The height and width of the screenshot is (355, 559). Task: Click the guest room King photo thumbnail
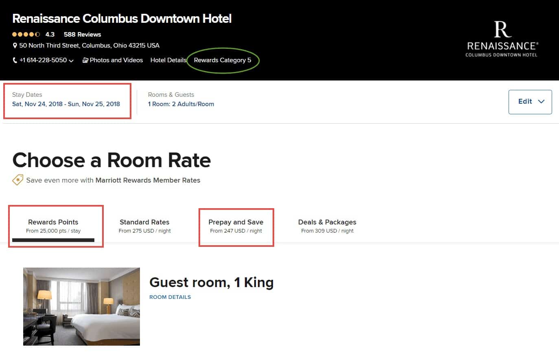[x=81, y=306]
